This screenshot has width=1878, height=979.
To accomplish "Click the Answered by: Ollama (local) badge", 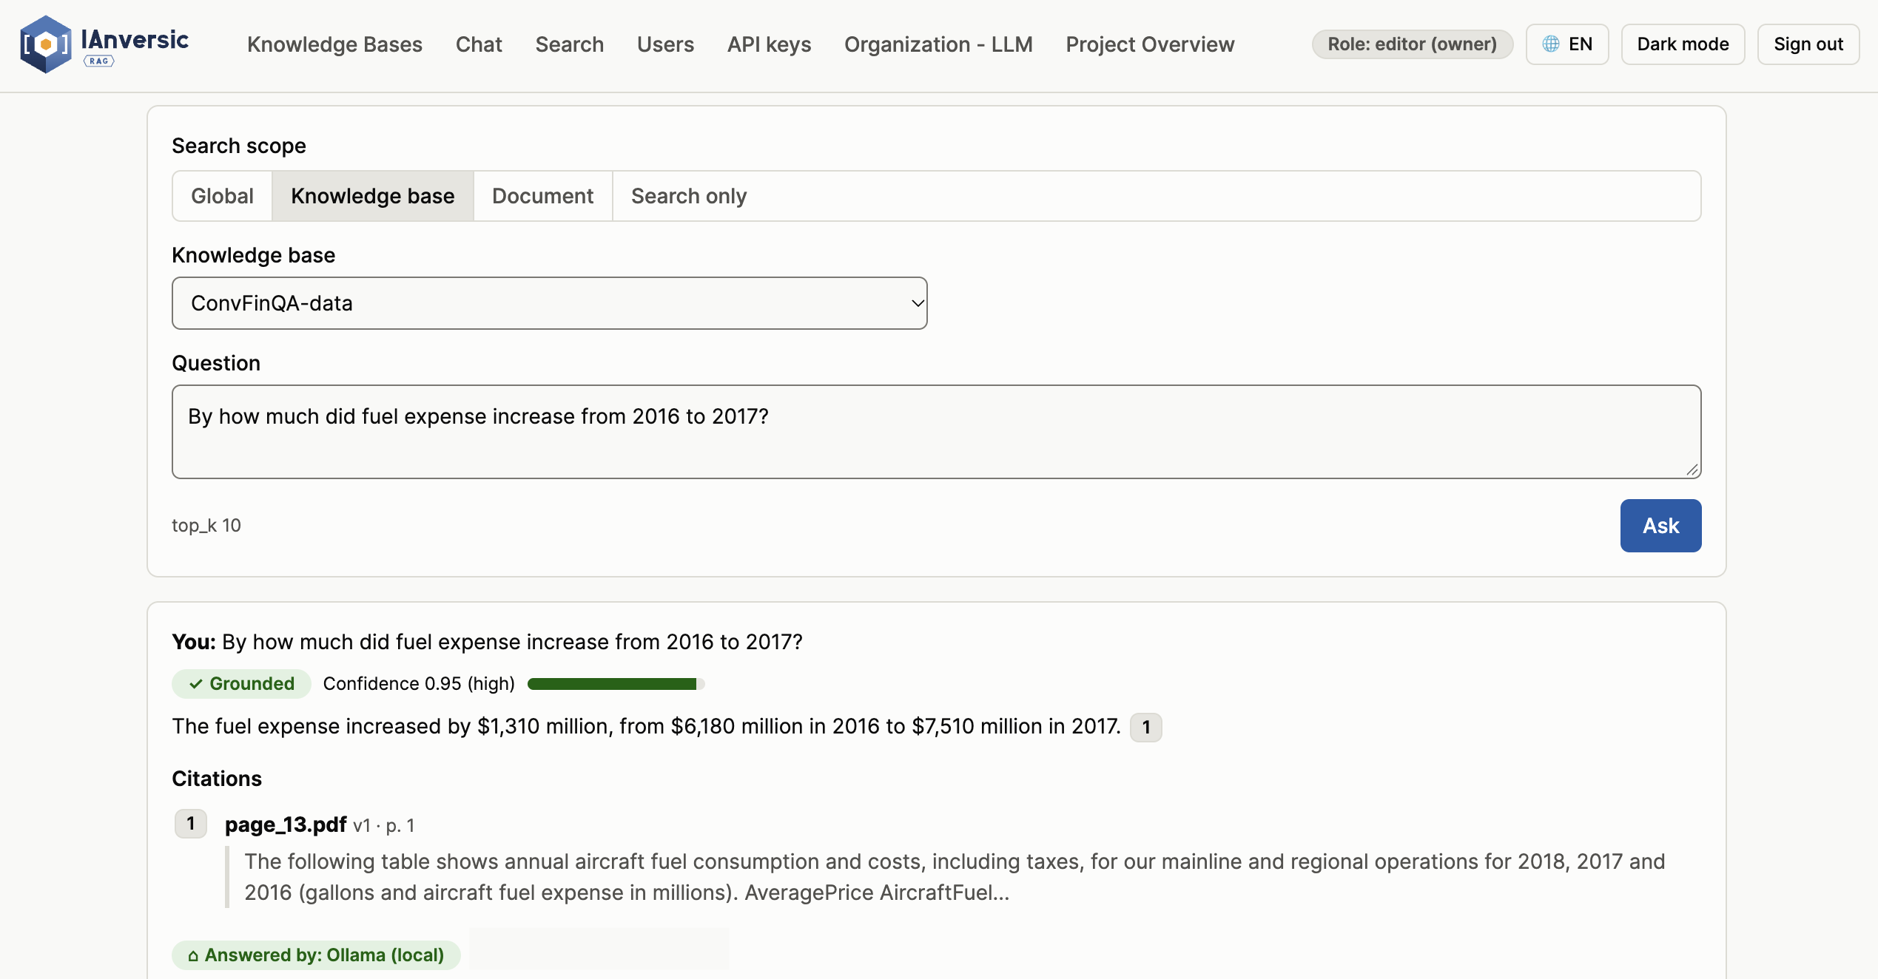I will tap(316, 955).
